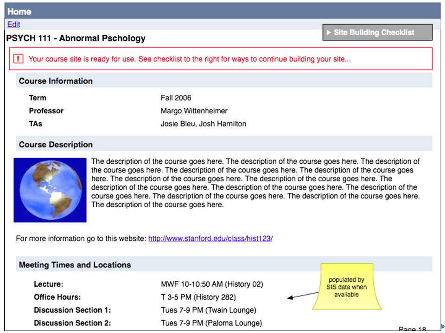Select the Fall 2006 value
Screen dimensions: 445x333
coord(176,98)
